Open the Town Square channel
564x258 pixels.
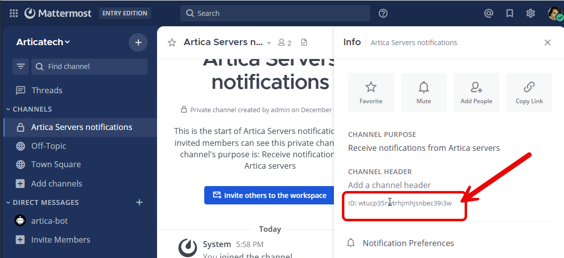coord(56,164)
